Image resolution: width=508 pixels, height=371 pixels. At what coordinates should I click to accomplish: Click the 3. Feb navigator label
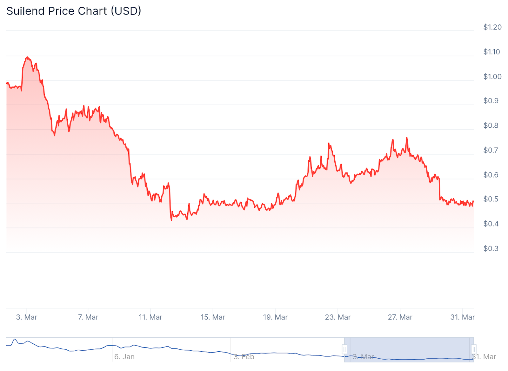(x=244, y=357)
